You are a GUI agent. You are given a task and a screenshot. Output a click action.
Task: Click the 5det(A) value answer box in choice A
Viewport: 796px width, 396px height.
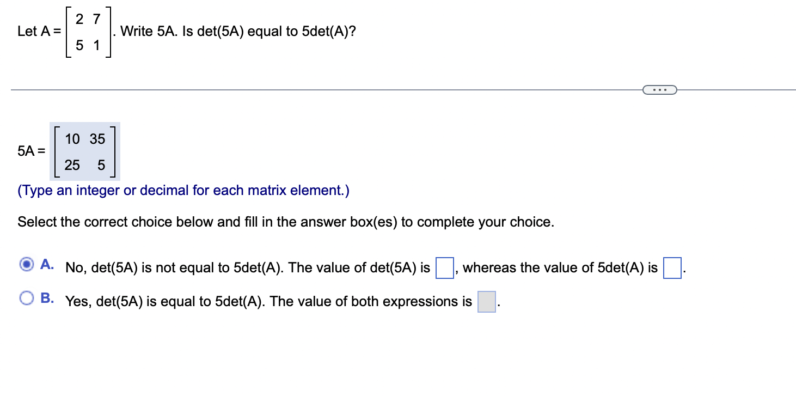pos(672,268)
